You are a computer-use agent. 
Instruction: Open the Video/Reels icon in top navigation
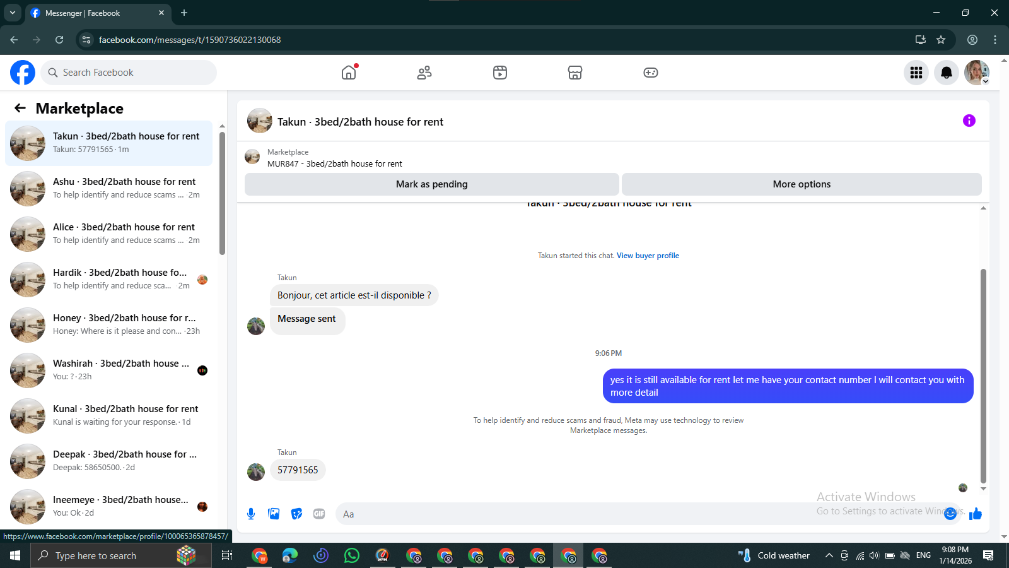point(500,73)
